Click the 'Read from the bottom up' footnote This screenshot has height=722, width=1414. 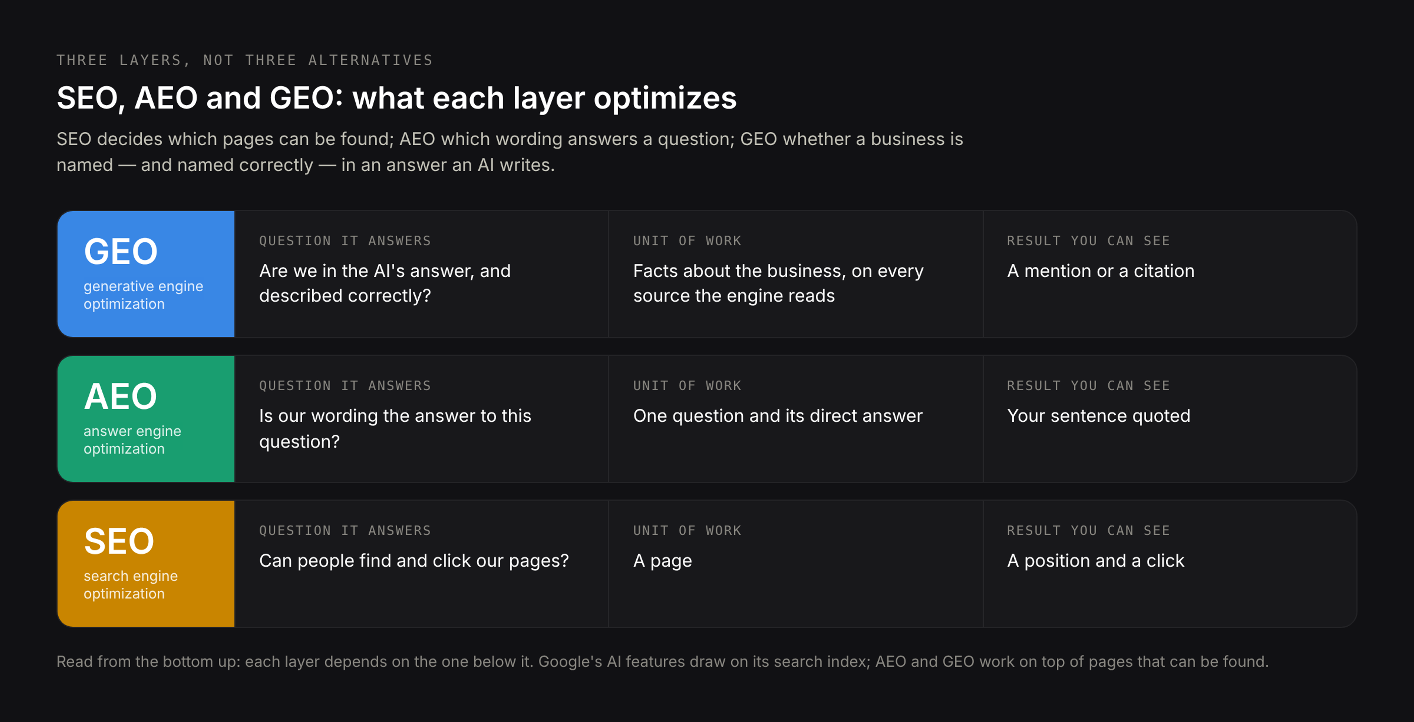tap(662, 662)
